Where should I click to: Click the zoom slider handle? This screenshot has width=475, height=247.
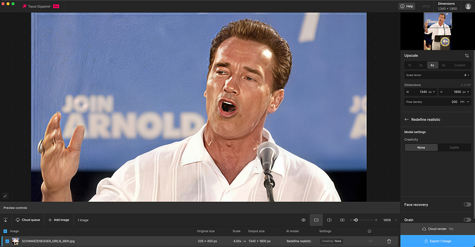pos(356,220)
